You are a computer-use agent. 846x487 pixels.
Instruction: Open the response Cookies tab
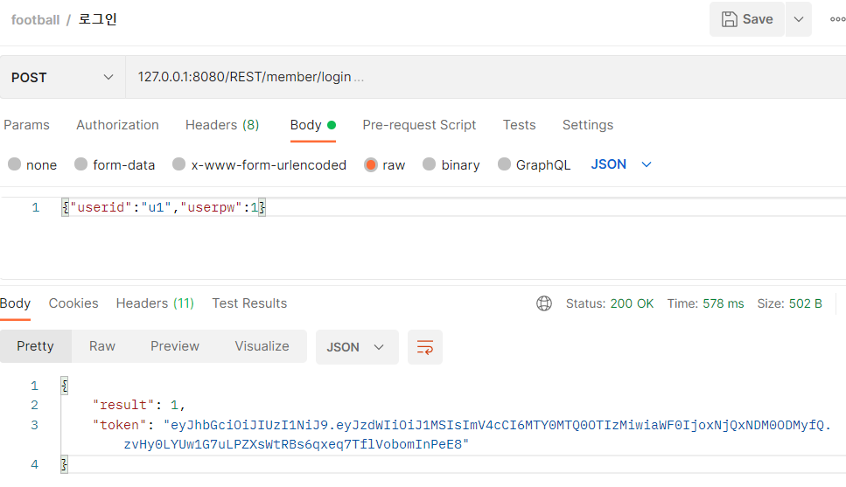[73, 303]
